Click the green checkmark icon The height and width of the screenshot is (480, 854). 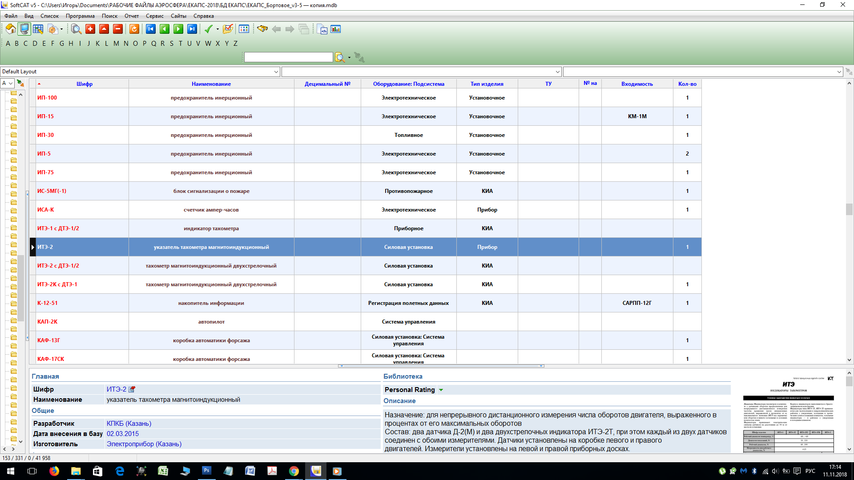click(208, 29)
